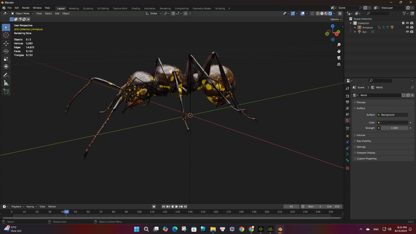Open the Render menu

click(x=26, y=8)
